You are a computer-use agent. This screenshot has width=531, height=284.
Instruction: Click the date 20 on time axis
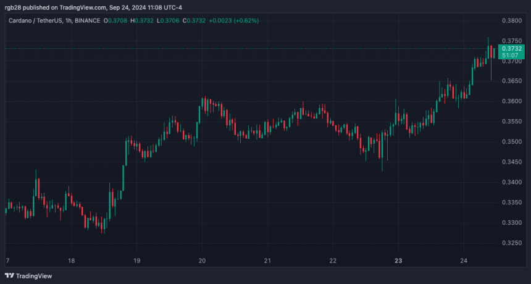pyautogui.click(x=202, y=261)
